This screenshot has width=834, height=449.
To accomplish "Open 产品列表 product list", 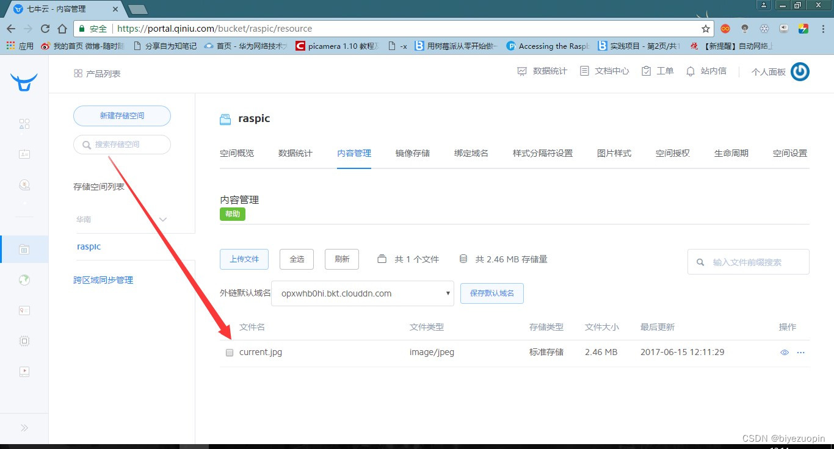I will 97,73.
